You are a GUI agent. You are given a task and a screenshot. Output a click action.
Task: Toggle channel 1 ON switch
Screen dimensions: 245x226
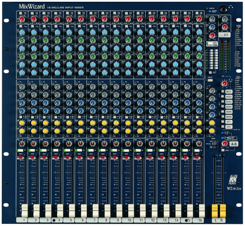pyautogui.click(x=20, y=150)
